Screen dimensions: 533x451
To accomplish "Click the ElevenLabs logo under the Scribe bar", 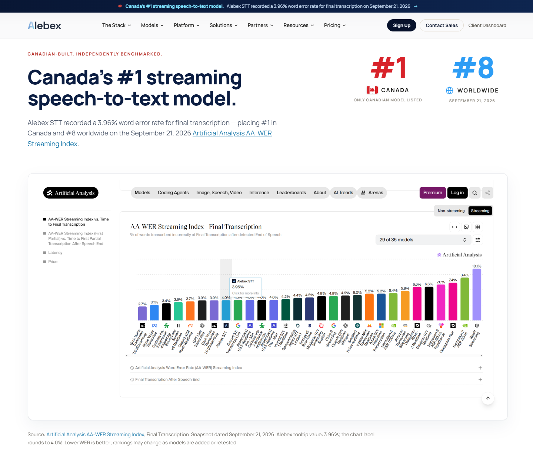I will point(178,326).
